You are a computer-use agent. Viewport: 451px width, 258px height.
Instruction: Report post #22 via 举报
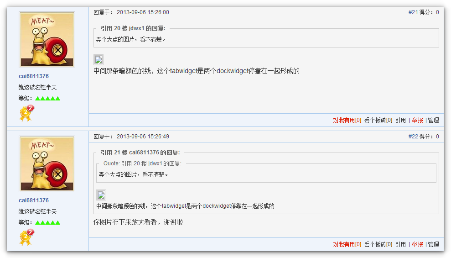[x=417, y=244]
